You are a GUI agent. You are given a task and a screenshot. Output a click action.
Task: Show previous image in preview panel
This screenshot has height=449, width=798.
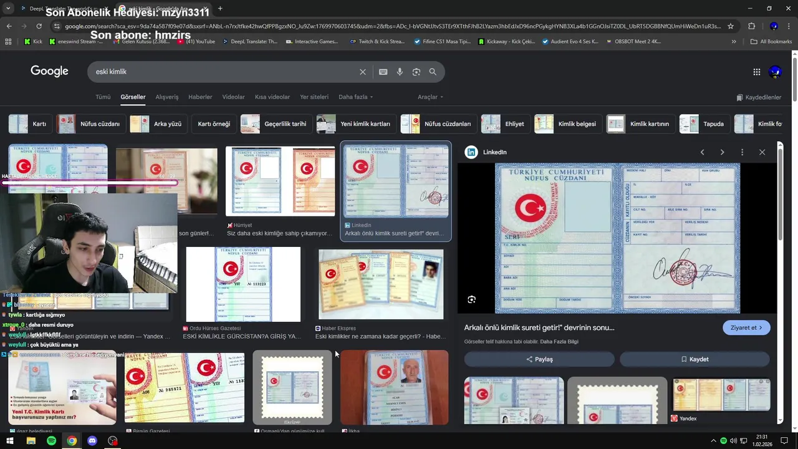pos(702,152)
